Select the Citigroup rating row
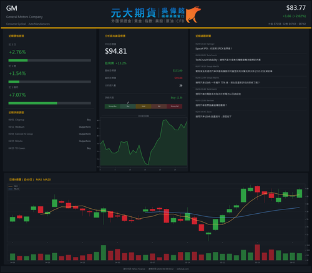 coord(50,120)
